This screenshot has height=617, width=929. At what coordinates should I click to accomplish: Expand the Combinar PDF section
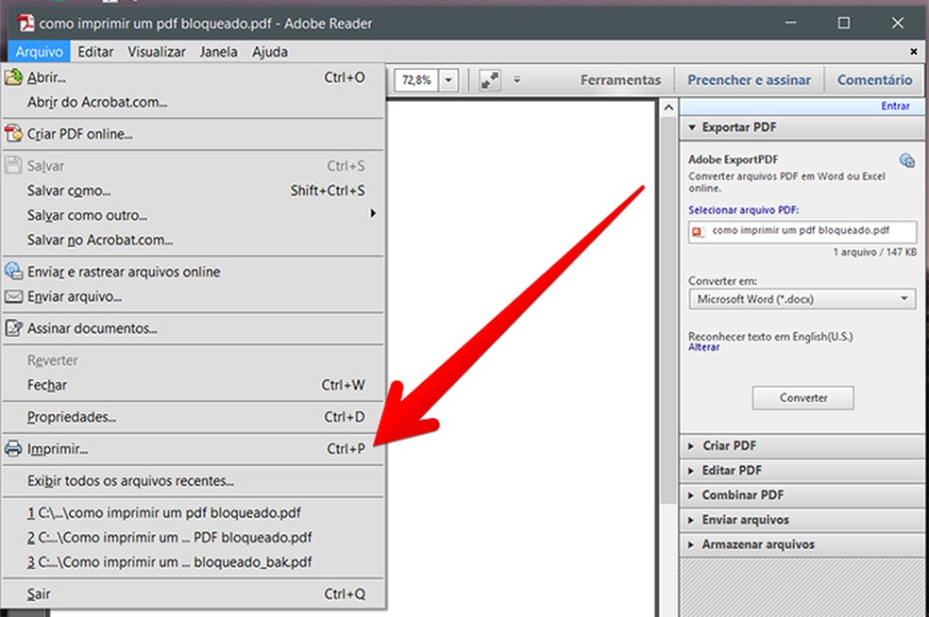[x=742, y=494]
